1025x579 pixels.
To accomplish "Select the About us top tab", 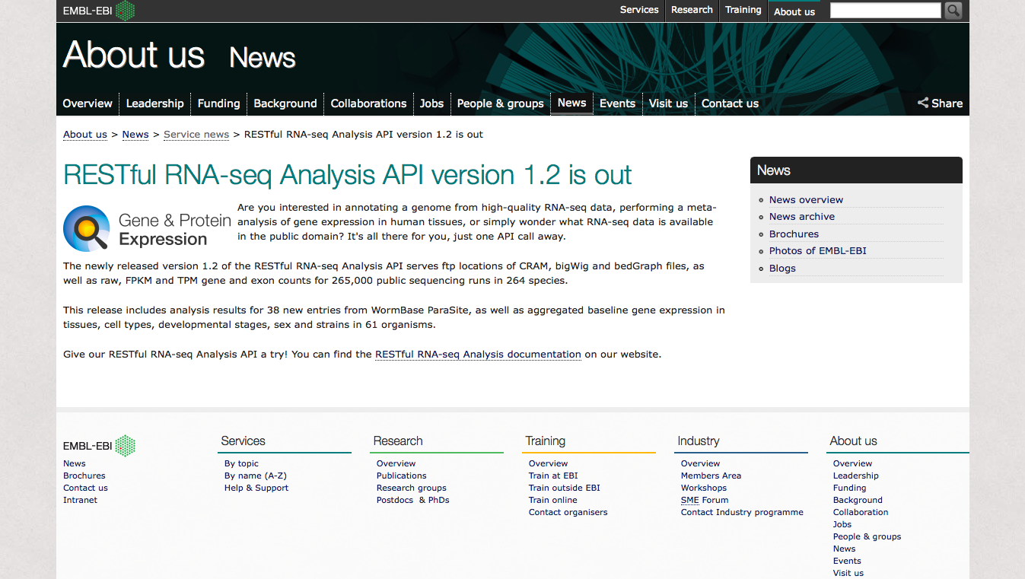I will 794,11.
